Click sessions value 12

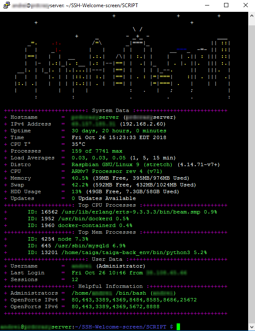click(x=75, y=279)
